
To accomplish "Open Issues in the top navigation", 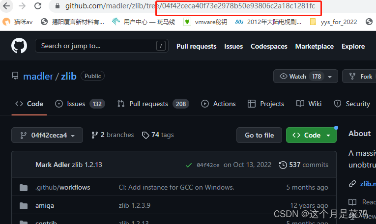I will coord(233,46).
